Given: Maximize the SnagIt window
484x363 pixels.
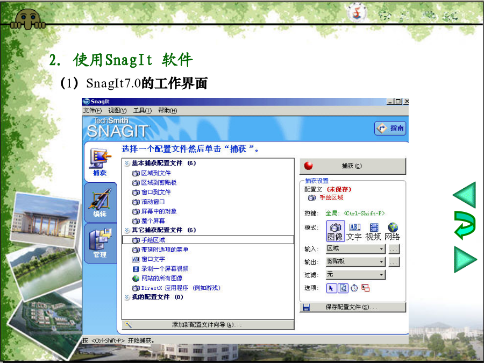Looking at the screenshot, I should (x=398, y=101).
